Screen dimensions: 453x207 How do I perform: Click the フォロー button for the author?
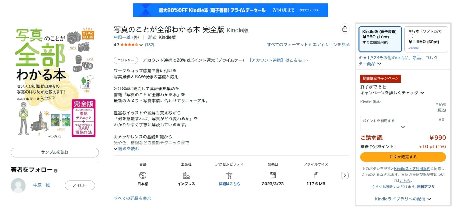click(80, 185)
